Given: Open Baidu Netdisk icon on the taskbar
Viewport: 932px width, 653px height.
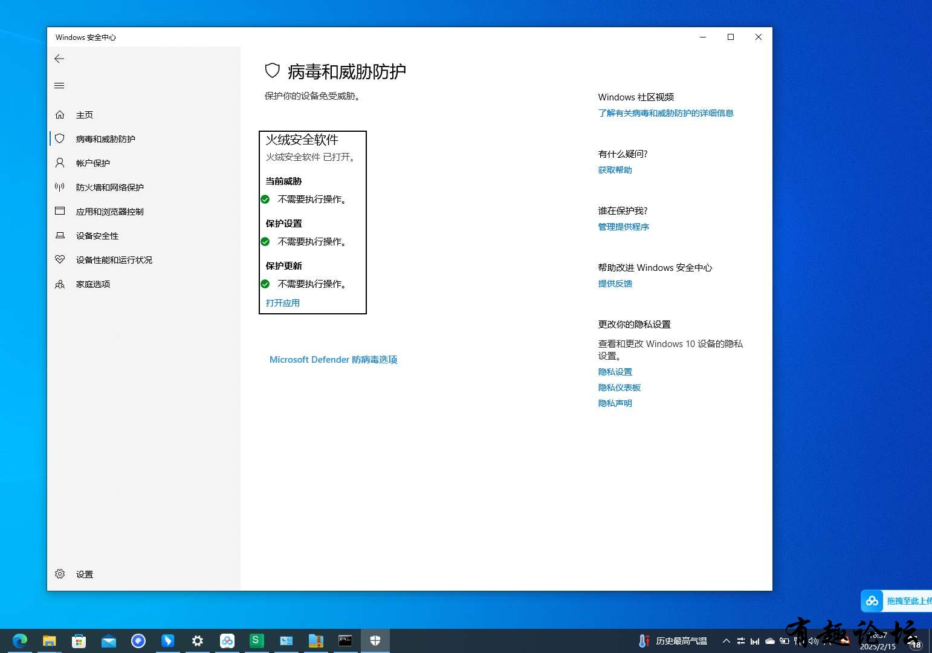Looking at the screenshot, I should 227,641.
